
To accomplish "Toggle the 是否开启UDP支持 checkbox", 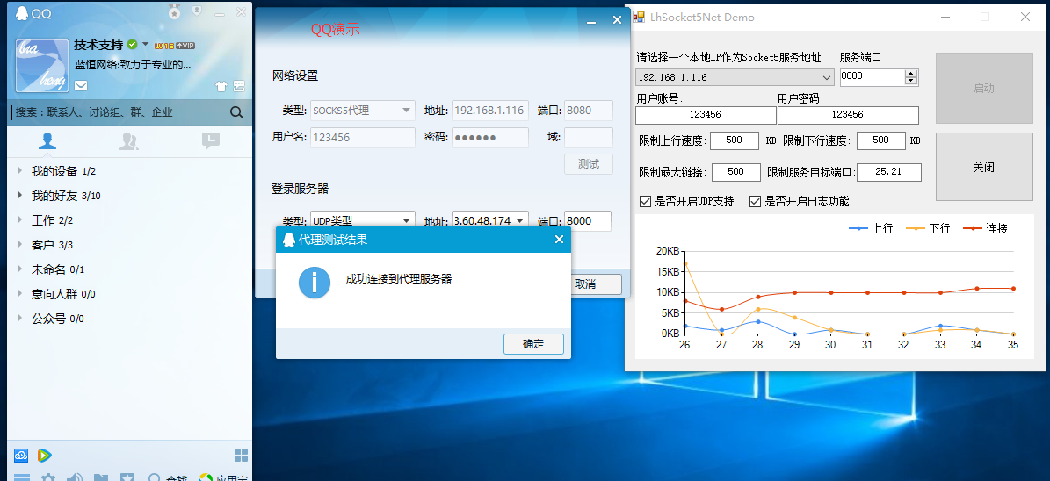I will tap(646, 201).
